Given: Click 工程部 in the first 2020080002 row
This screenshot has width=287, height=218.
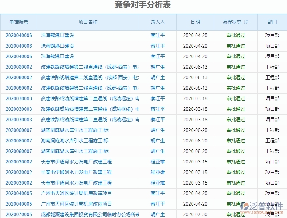Looking at the screenshot, I should tap(272, 67).
